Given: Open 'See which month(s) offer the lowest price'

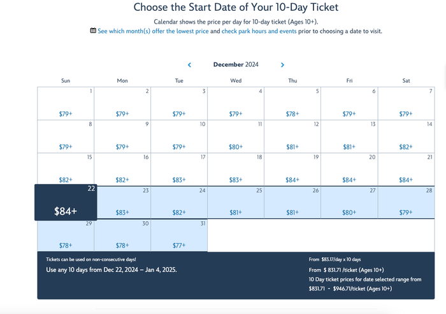Looking at the screenshot, I should tap(153, 31).
